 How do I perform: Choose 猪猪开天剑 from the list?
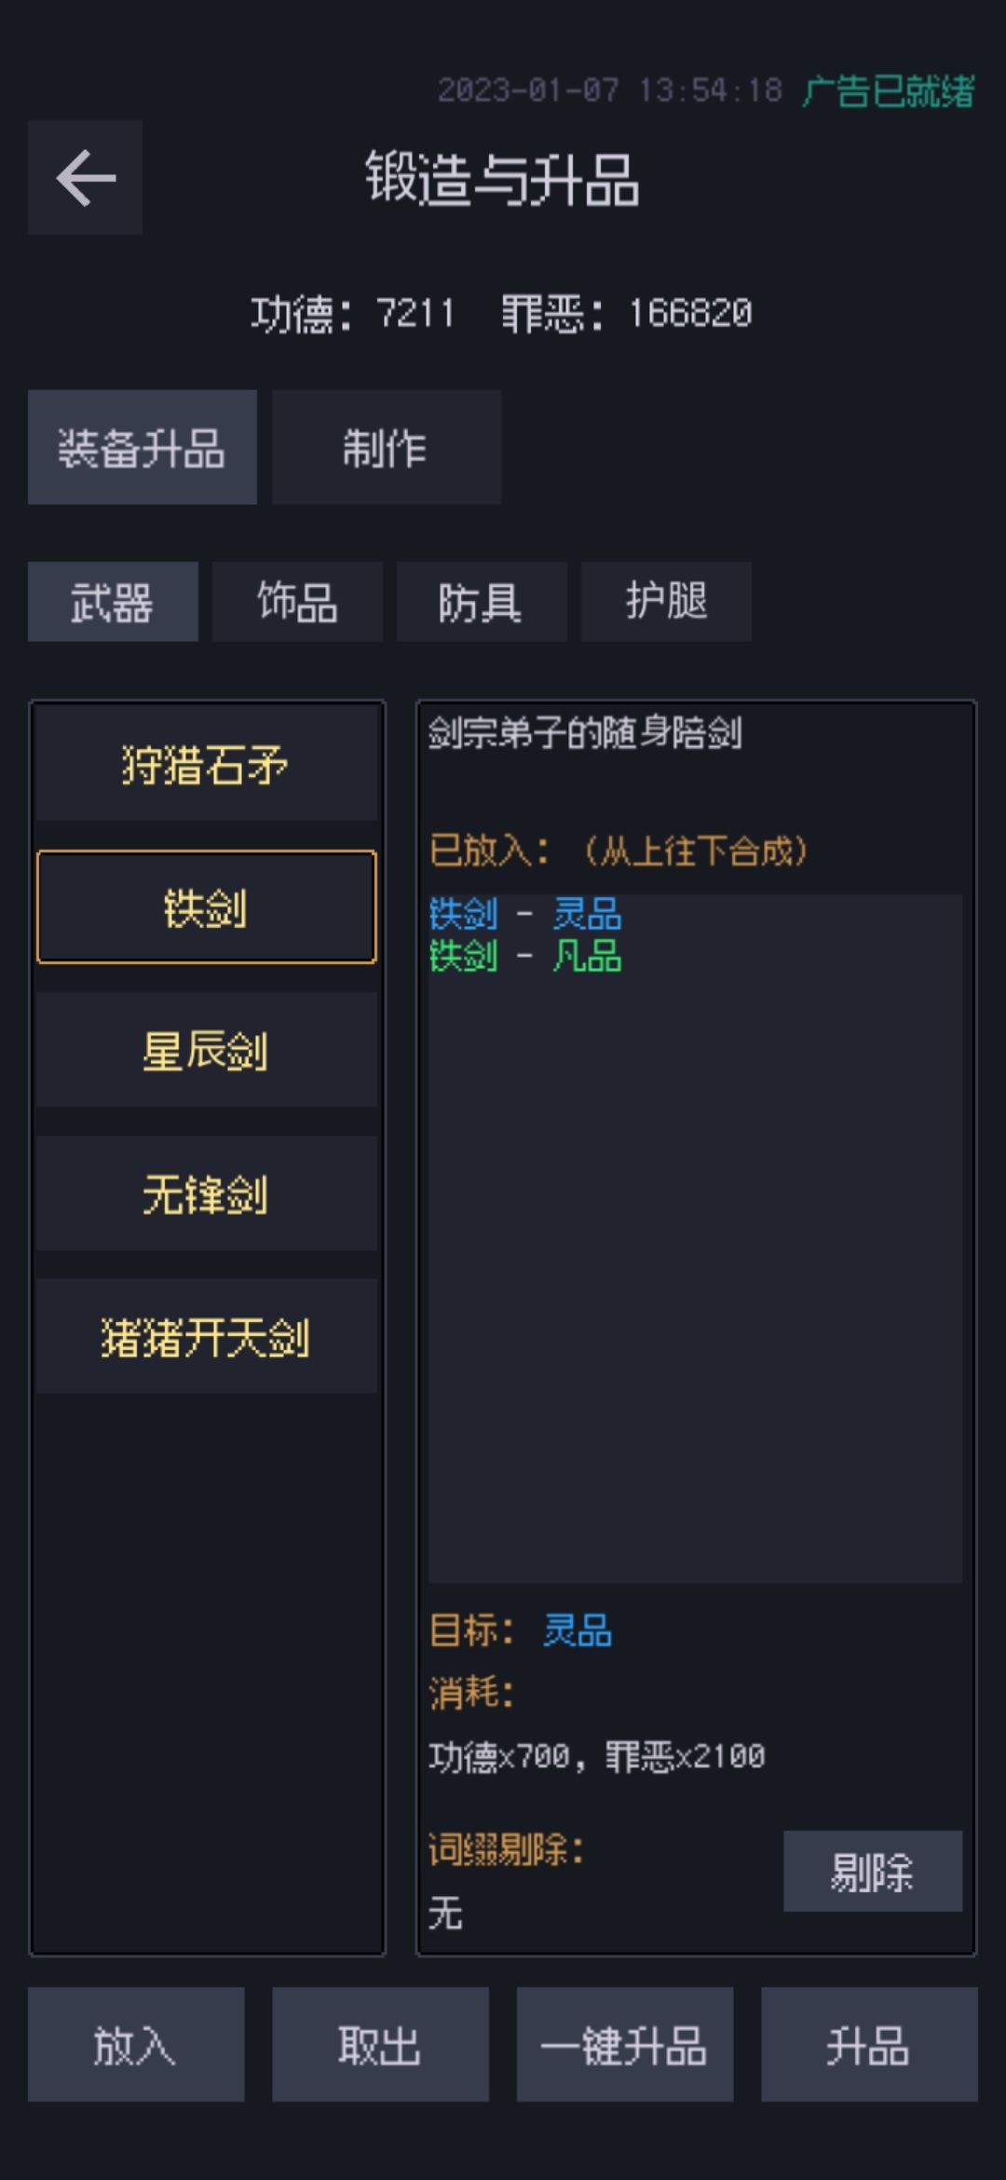206,1337
